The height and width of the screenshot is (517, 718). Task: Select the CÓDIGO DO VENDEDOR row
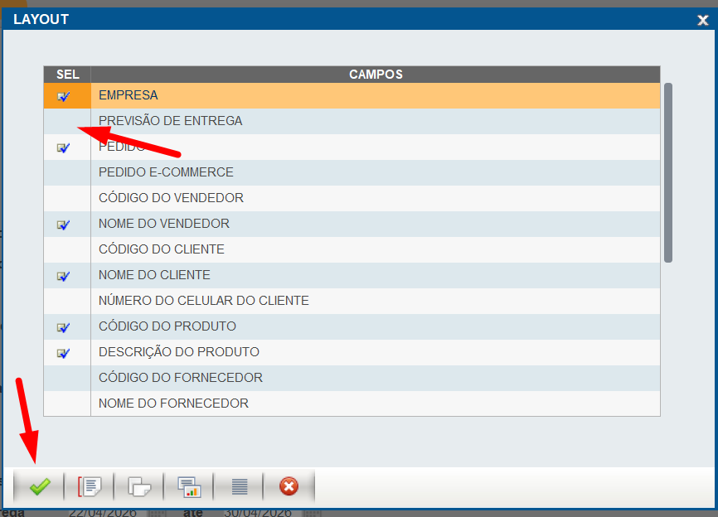pyautogui.click(x=171, y=198)
